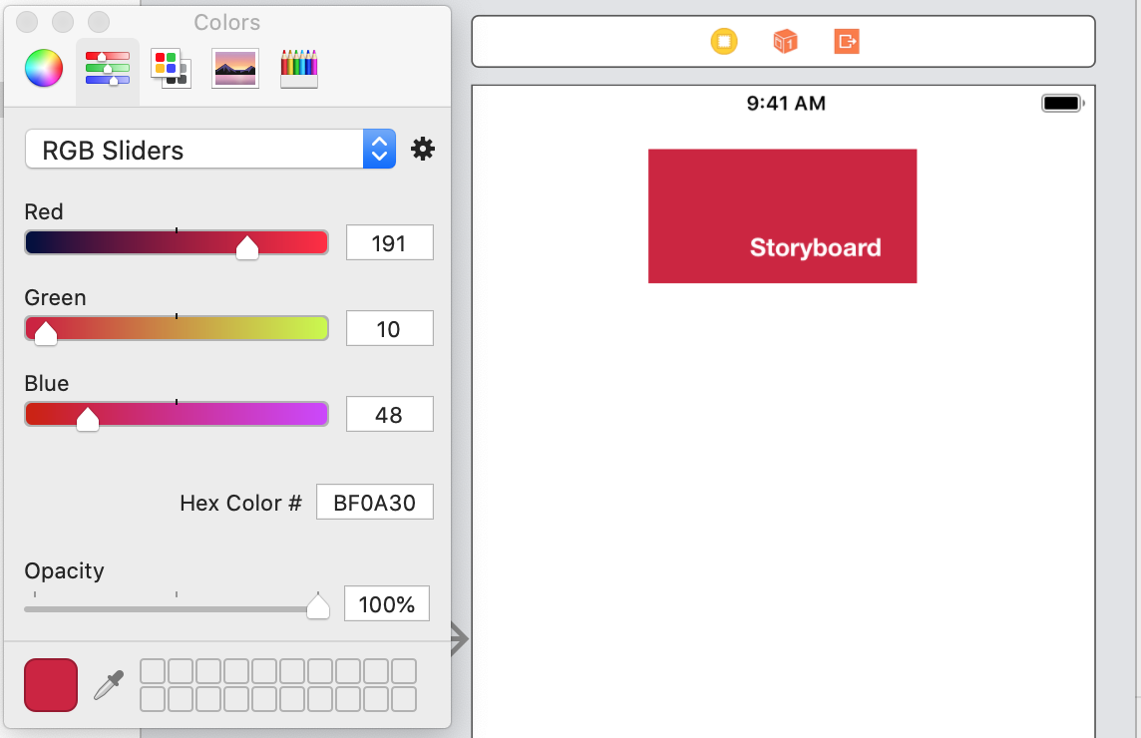1141x738 pixels.
Task: Select the red Storyboard view
Action: tap(782, 216)
